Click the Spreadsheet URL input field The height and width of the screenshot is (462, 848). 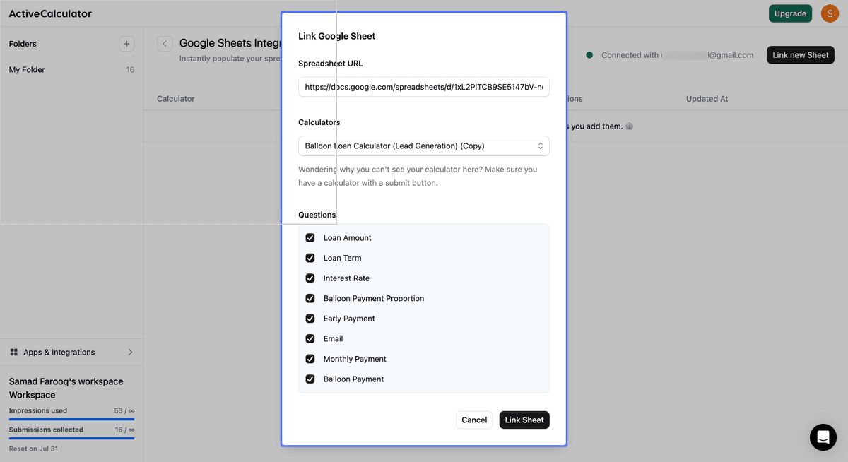424,87
